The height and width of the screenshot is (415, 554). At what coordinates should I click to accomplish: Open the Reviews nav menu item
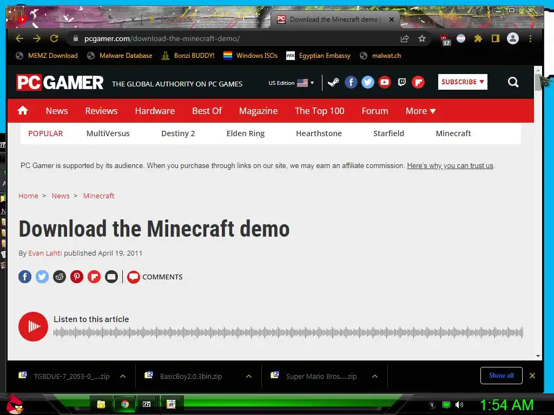101,111
